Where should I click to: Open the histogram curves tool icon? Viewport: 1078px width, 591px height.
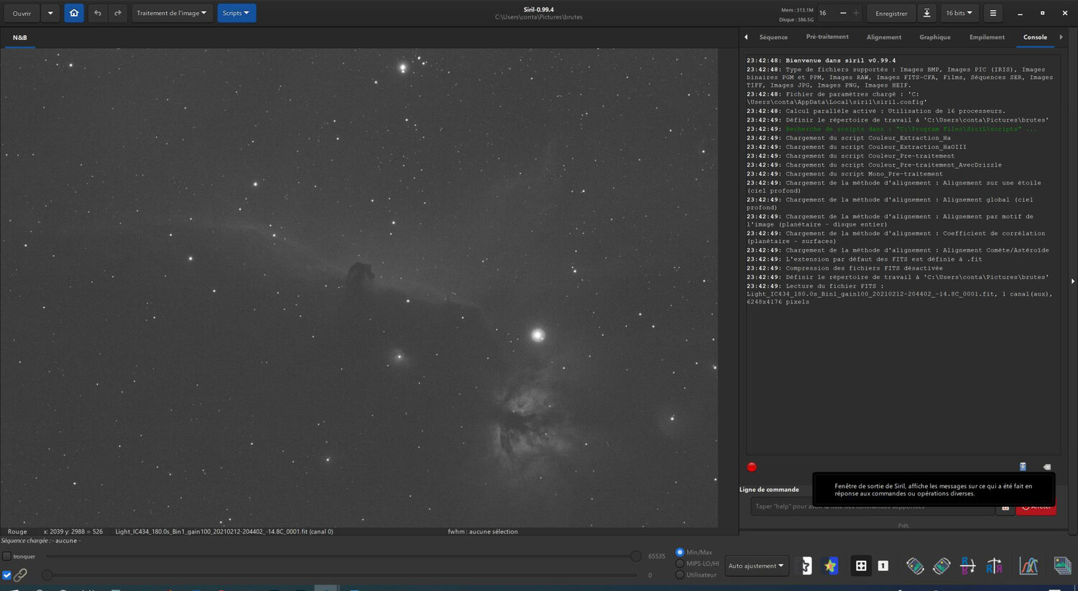tap(1028, 566)
